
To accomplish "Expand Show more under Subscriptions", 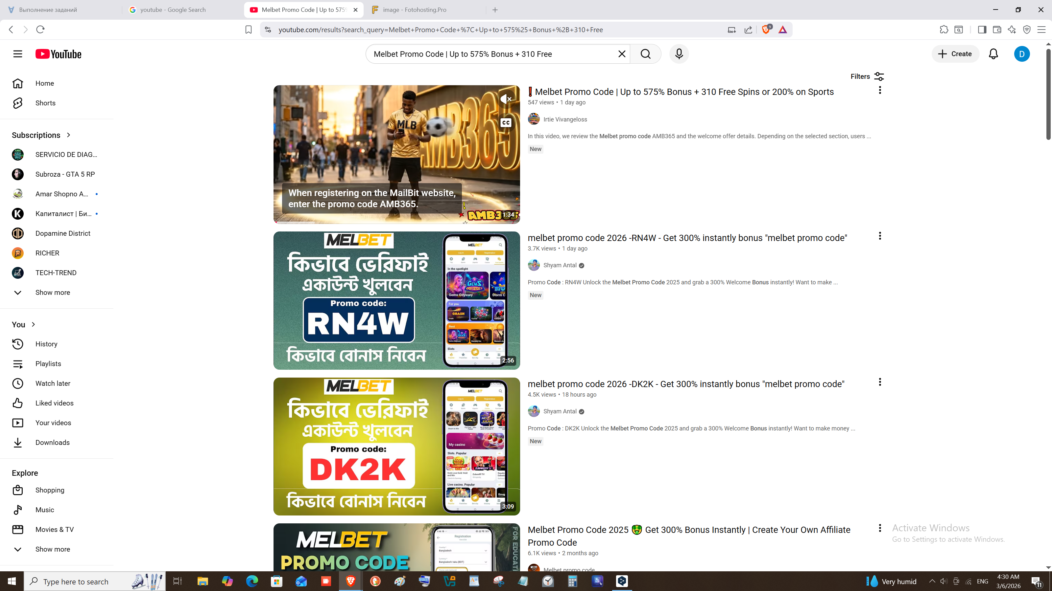I will tap(52, 293).
